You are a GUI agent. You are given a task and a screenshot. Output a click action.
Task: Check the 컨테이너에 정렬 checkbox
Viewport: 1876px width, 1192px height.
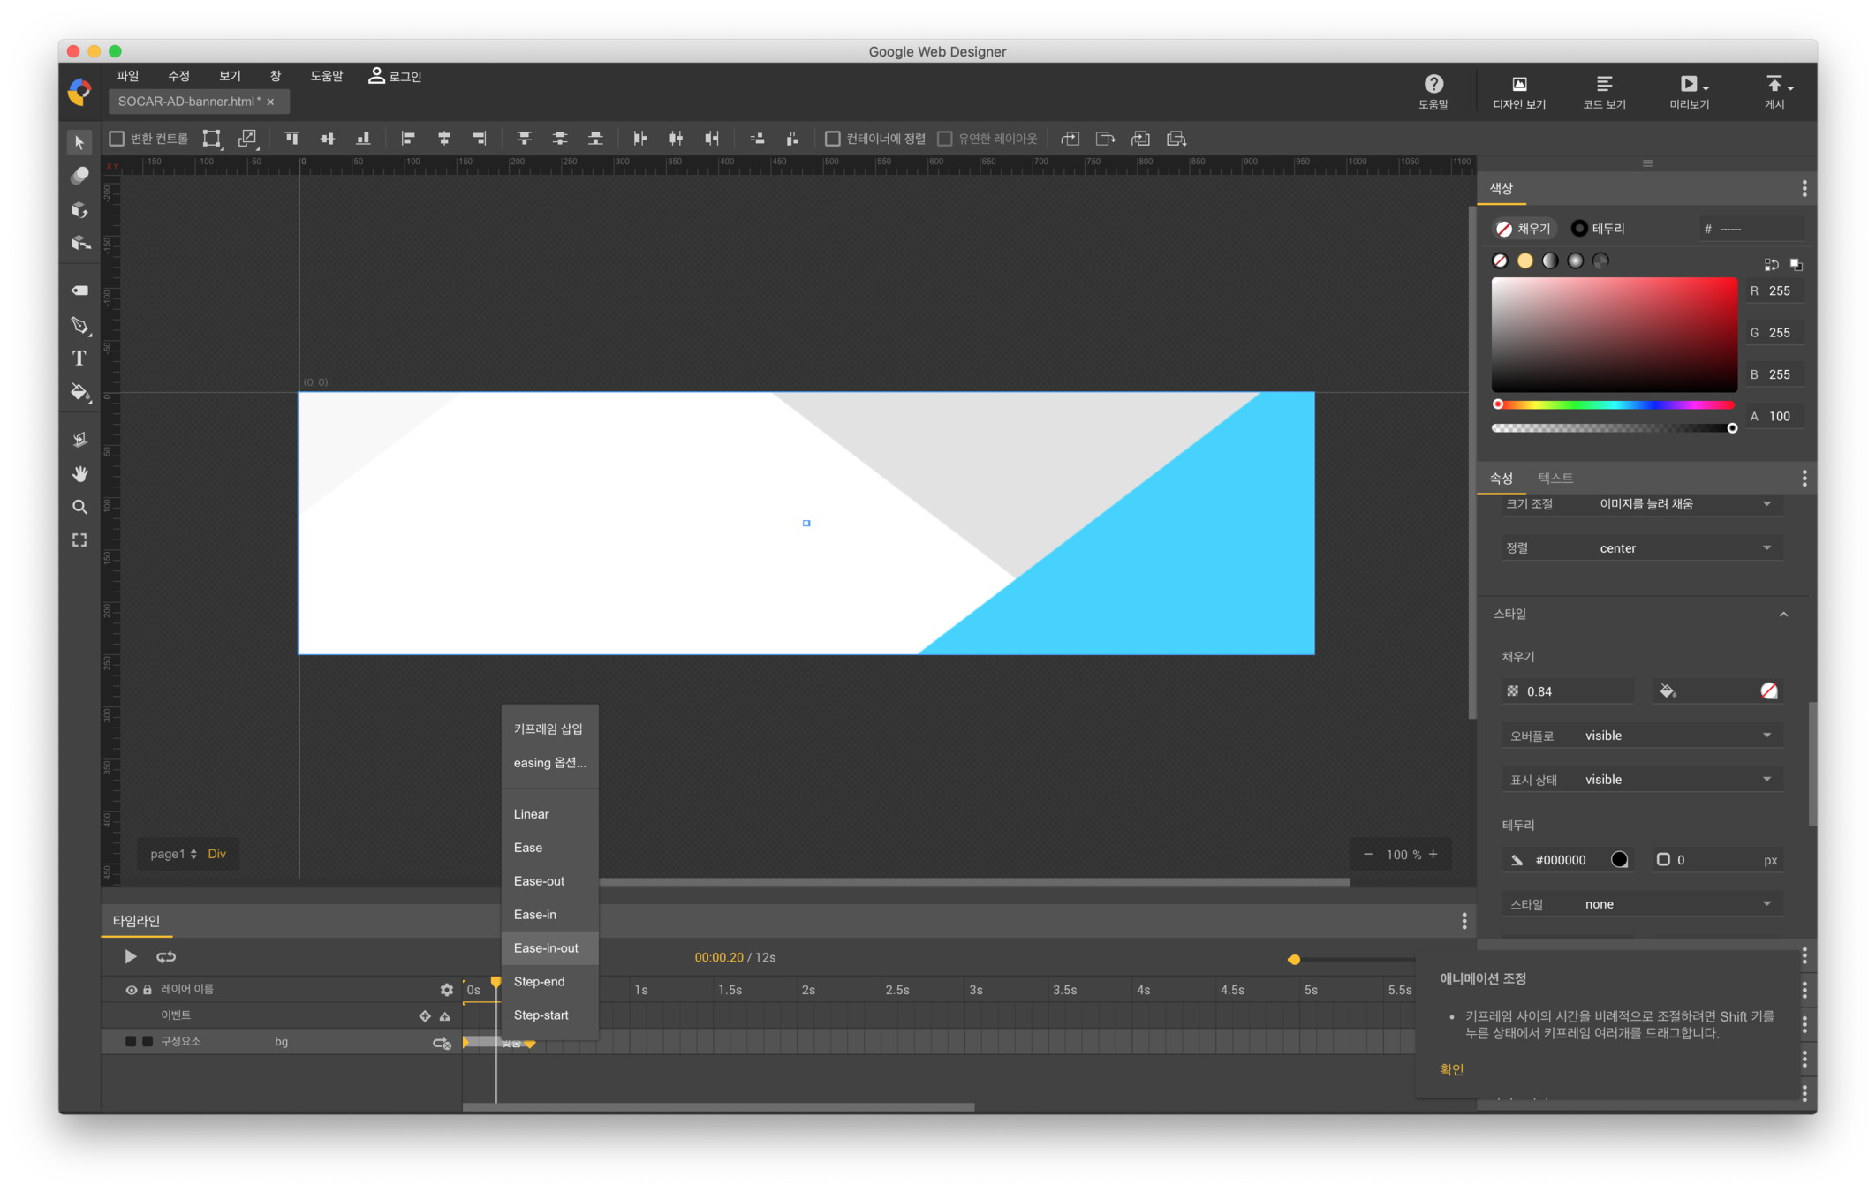coord(832,139)
